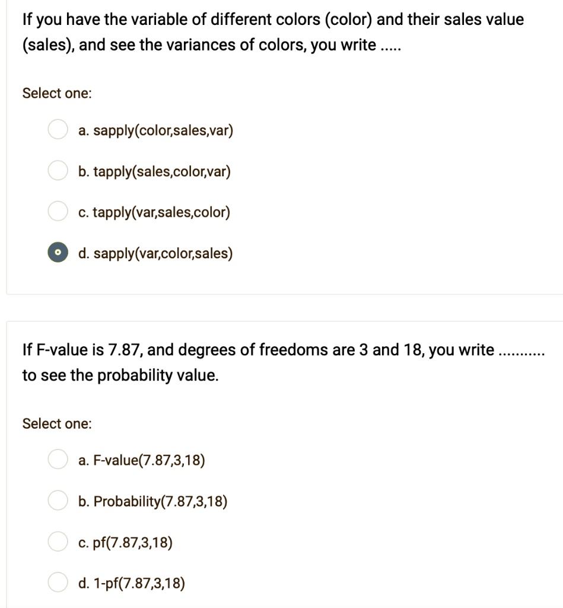Select option c. tapply(var,sales,color)

point(58,211)
